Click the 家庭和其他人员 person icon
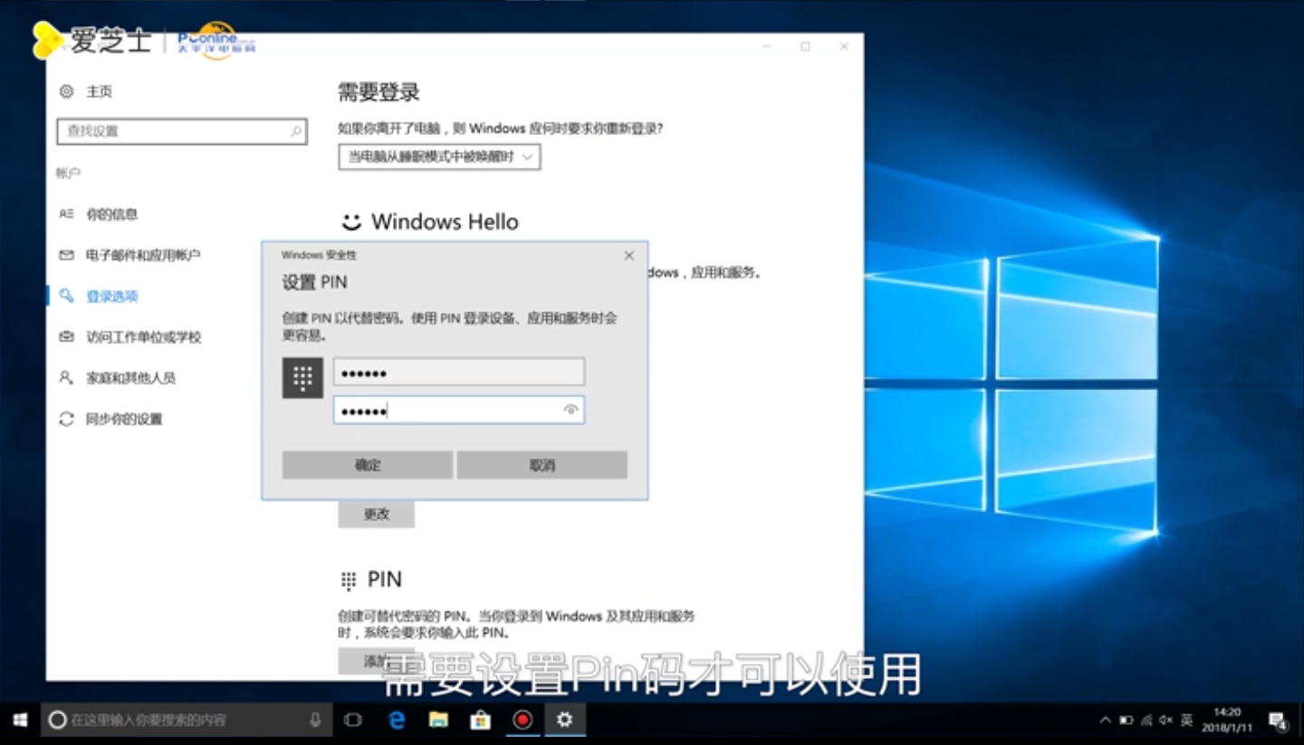Screen dimensions: 1304x745 click(66, 377)
